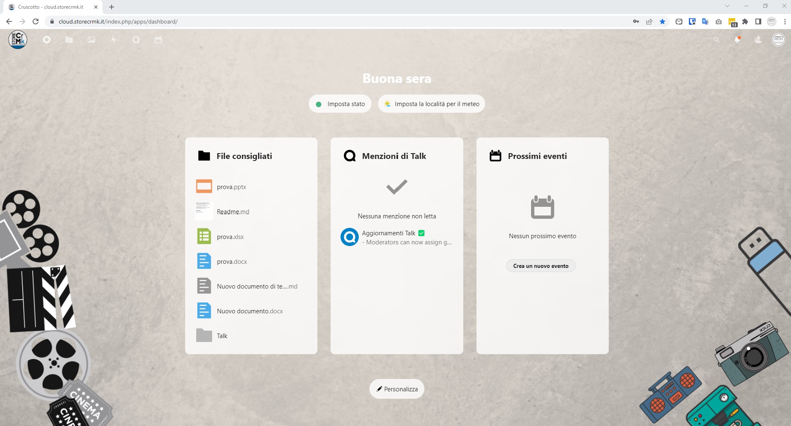Open user avatar settings menu
The height and width of the screenshot is (426, 791).
(x=779, y=40)
